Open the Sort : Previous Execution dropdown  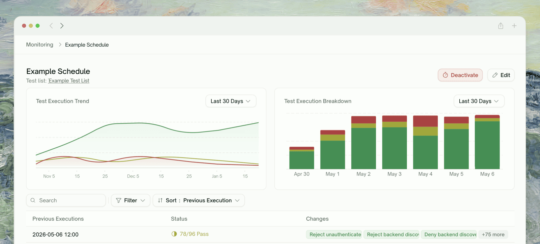(199, 200)
